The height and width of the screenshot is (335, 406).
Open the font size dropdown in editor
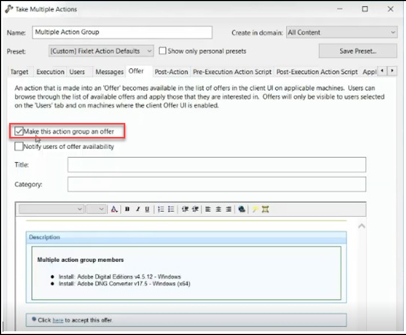coord(96,209)
